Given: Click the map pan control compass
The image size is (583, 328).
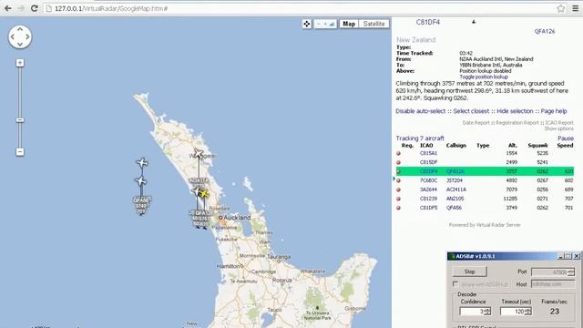Looking at the screenshot, I should [20, 36].
